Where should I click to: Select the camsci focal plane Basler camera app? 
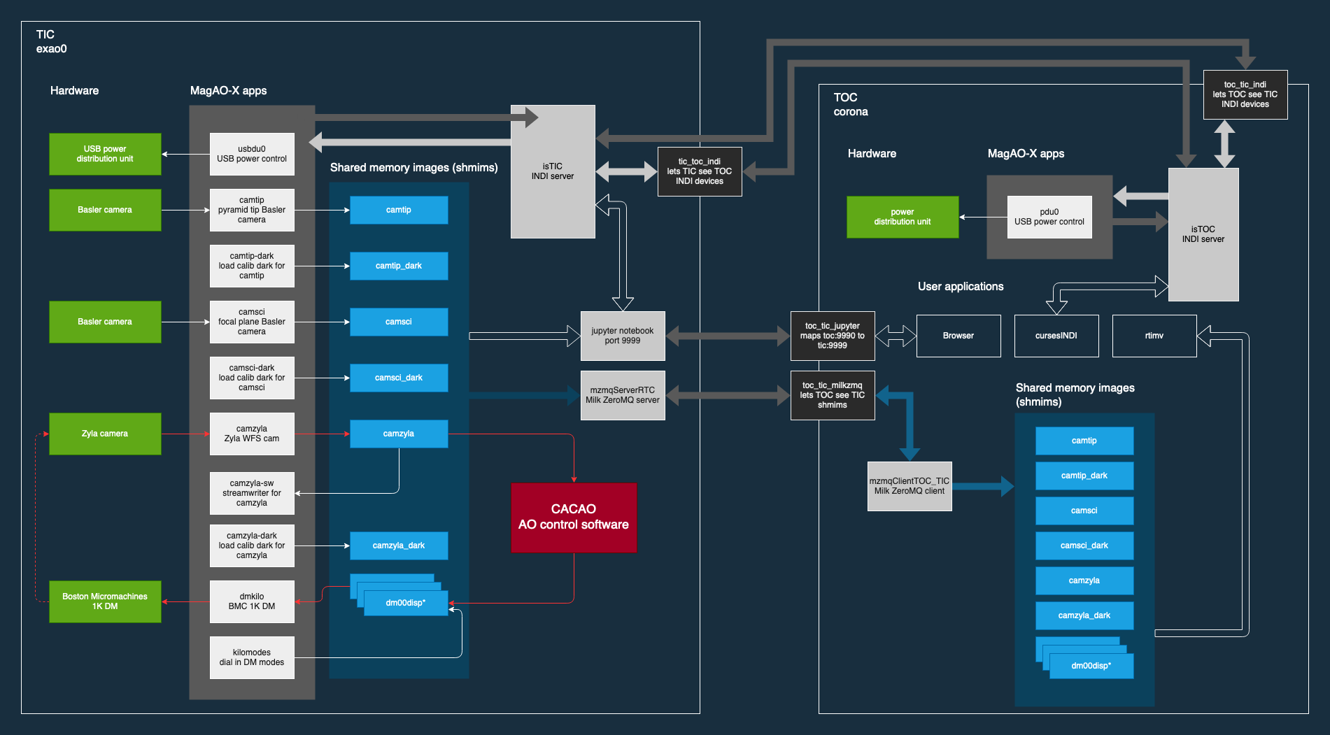[252, 322]
